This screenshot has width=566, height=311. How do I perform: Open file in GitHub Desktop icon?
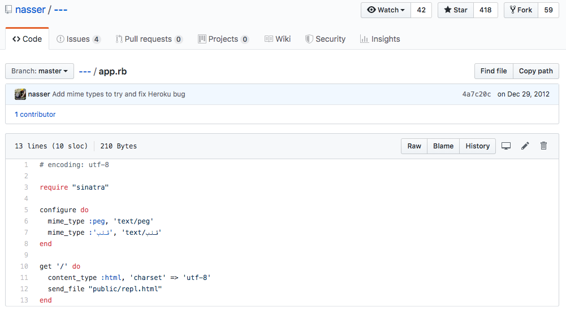coord(506,146)
